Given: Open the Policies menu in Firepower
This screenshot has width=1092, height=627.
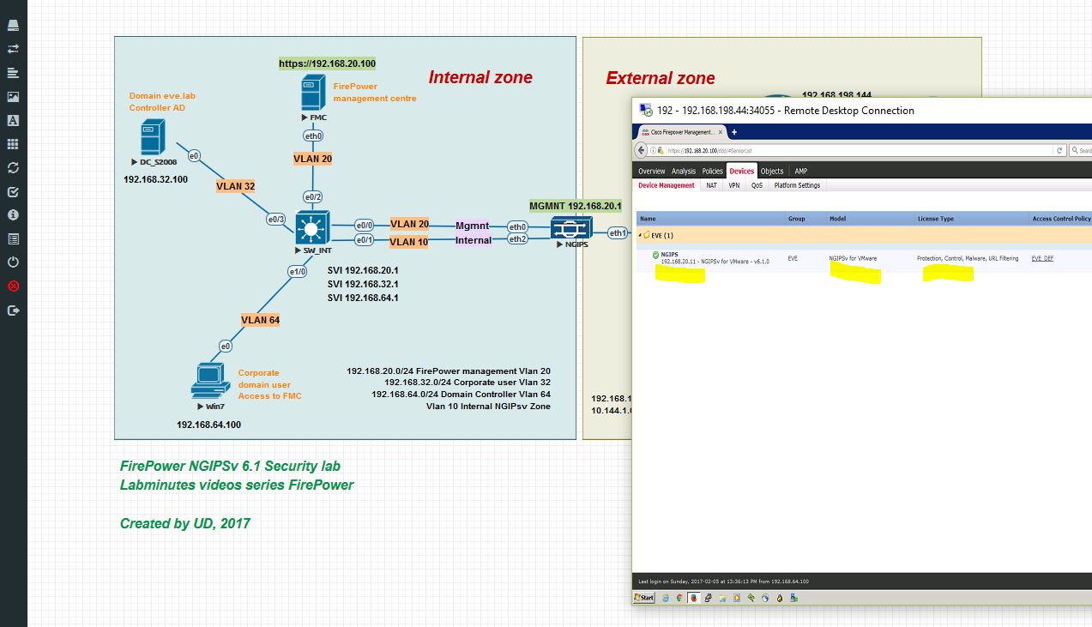Looking at the screenshot, I should 713,172.
